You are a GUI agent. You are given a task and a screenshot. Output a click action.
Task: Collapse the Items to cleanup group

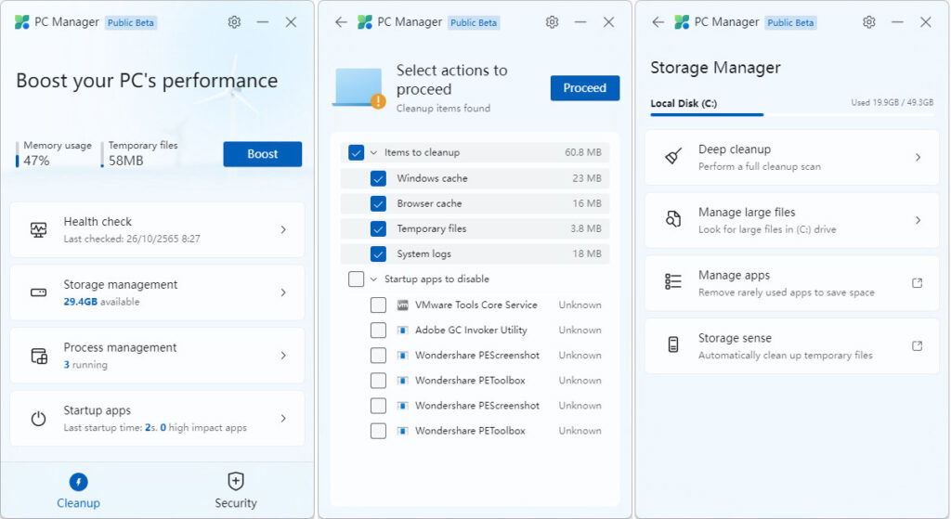(x=373, y=153)
